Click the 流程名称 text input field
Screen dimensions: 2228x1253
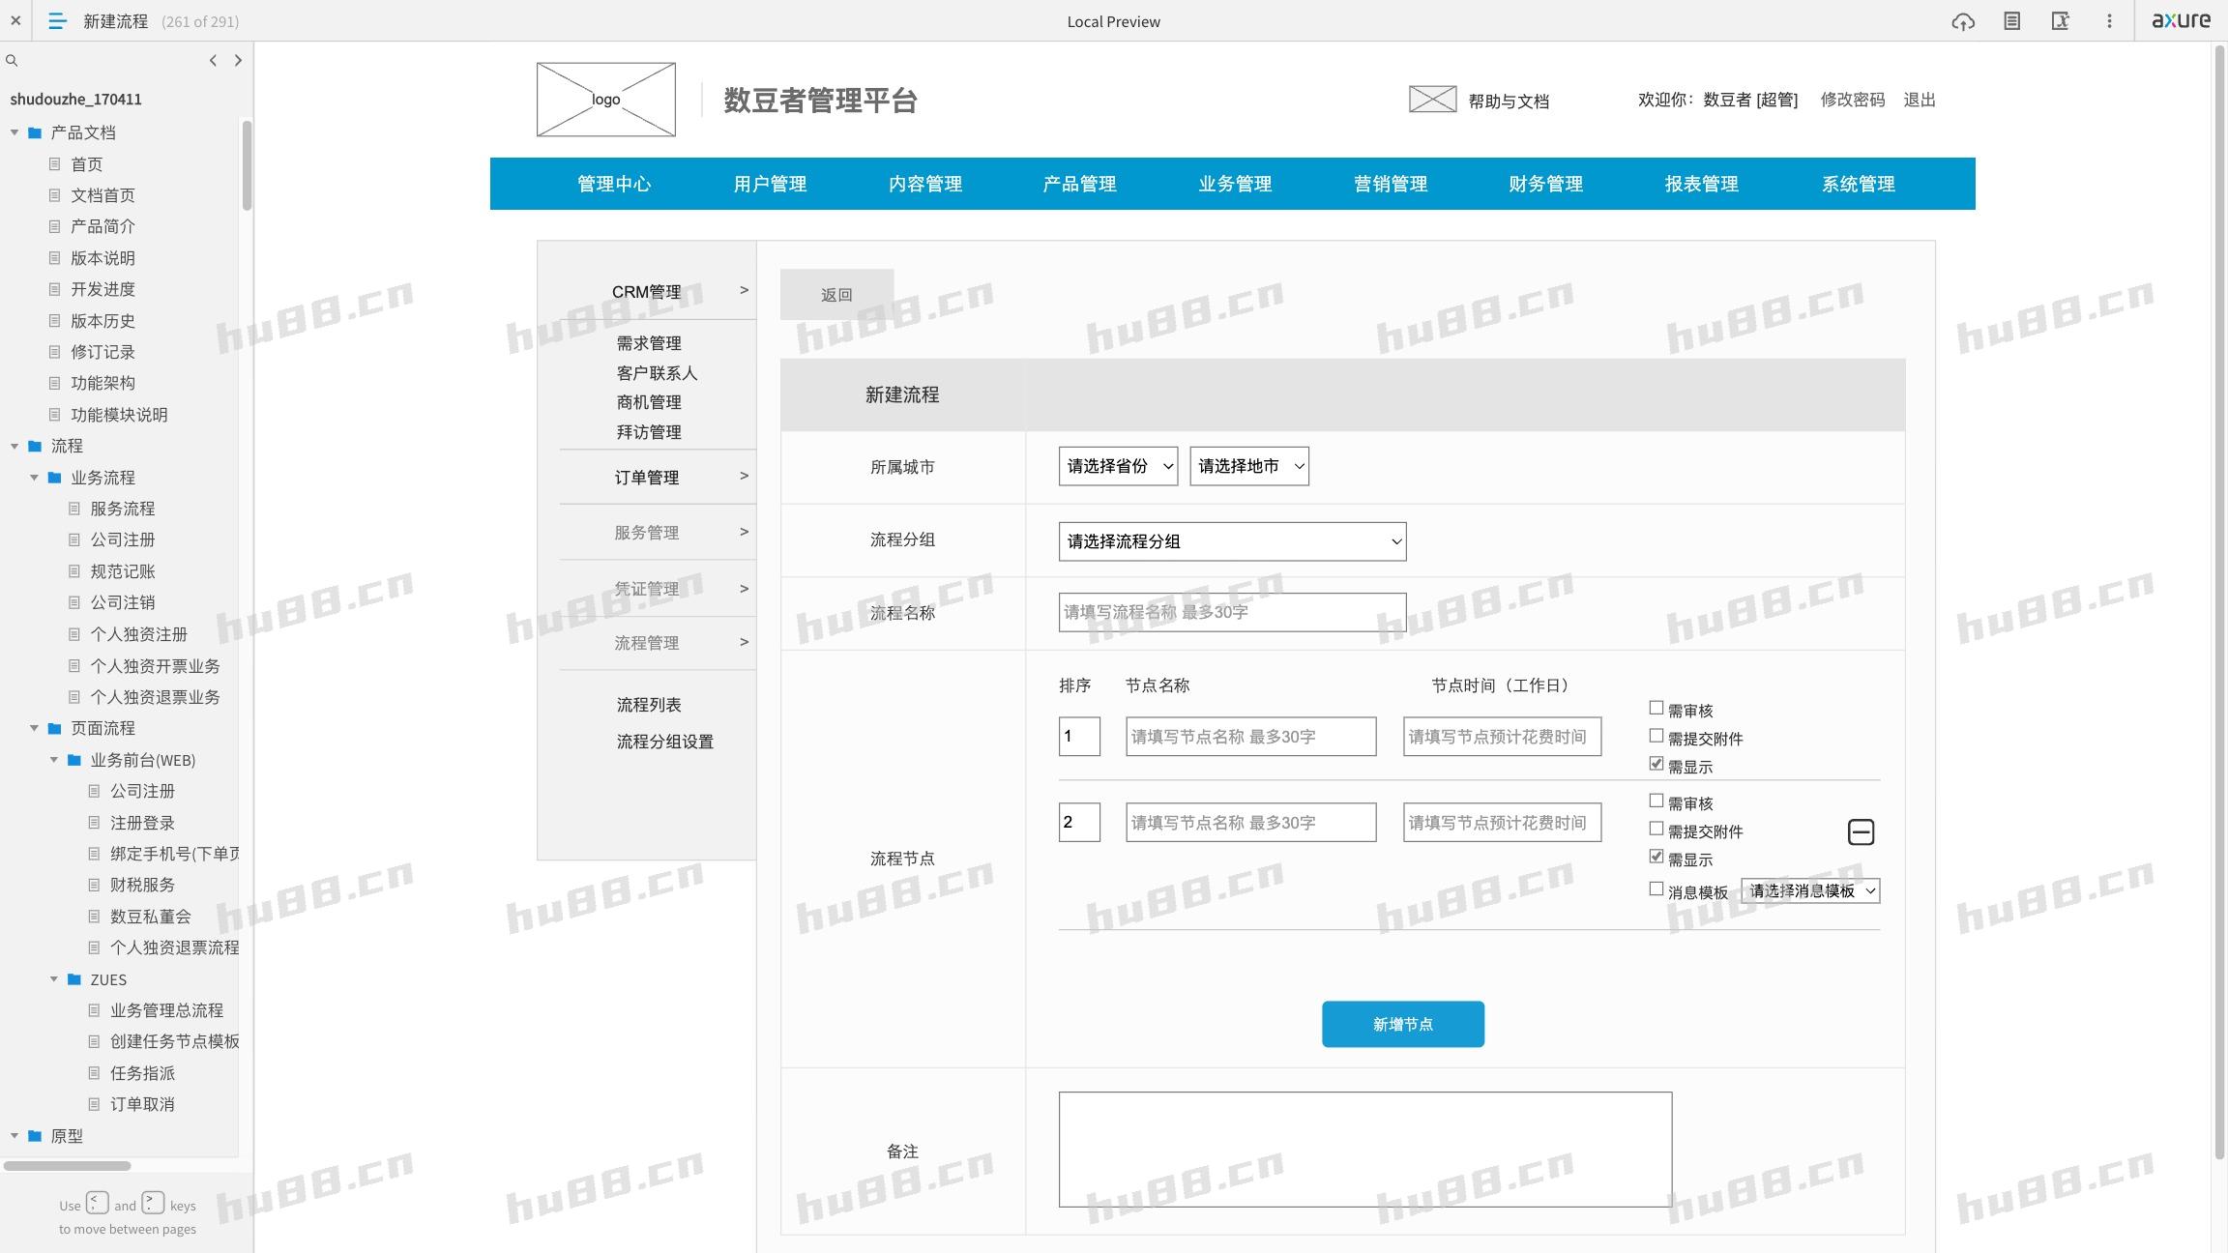click(x=1232, y=613)
